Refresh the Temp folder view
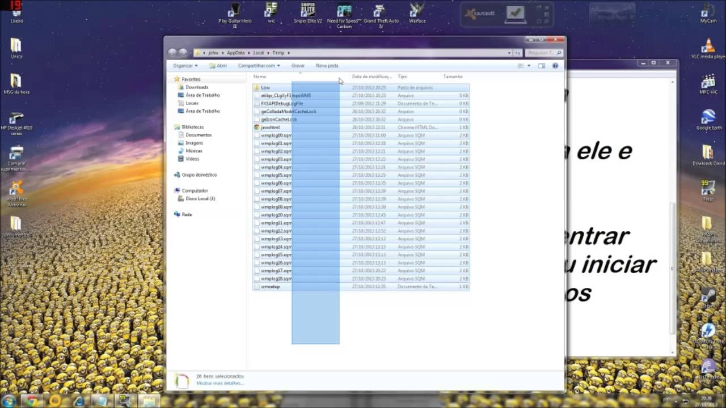 click(x=518, y=53)
